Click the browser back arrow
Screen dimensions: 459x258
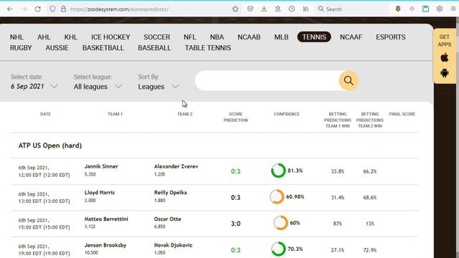point(10,9)
